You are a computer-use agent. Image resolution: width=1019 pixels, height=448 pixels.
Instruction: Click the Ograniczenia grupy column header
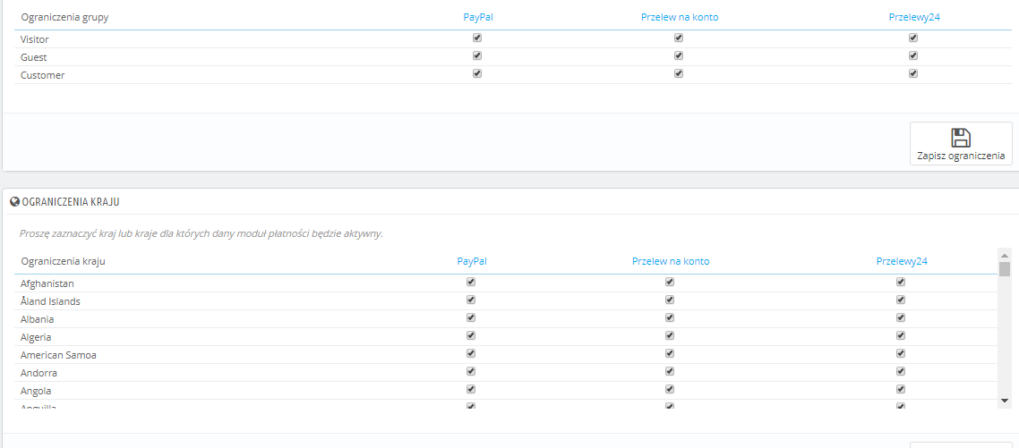[64, 18]
